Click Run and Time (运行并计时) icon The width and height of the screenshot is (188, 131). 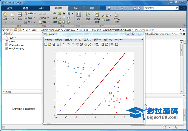(x=116, y=14)
